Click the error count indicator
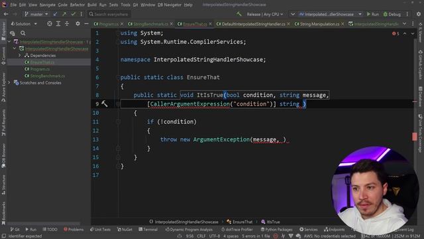Image resolution: width=424 pixels, height=239 pixels. pos(396,33)
